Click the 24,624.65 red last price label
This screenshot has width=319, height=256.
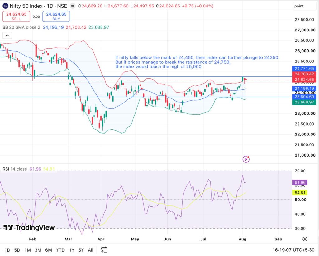[x=304, y=80]
